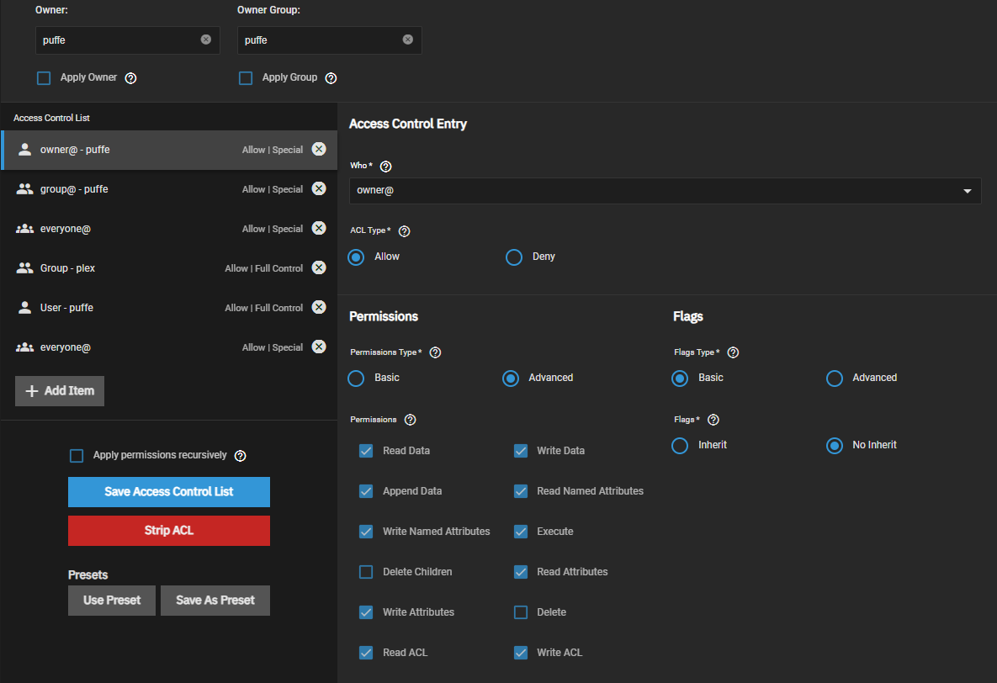Viewport: 997px width, 683px height.
Task: Set Flags to Inherit
Action: coord(680,446)
